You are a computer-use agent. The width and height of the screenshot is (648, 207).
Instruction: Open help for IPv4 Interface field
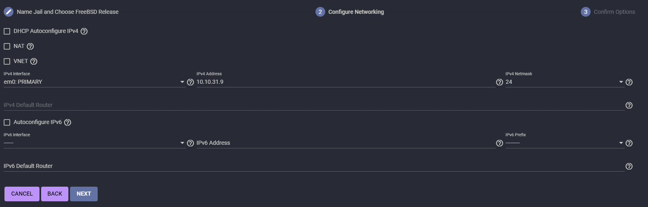190,82
